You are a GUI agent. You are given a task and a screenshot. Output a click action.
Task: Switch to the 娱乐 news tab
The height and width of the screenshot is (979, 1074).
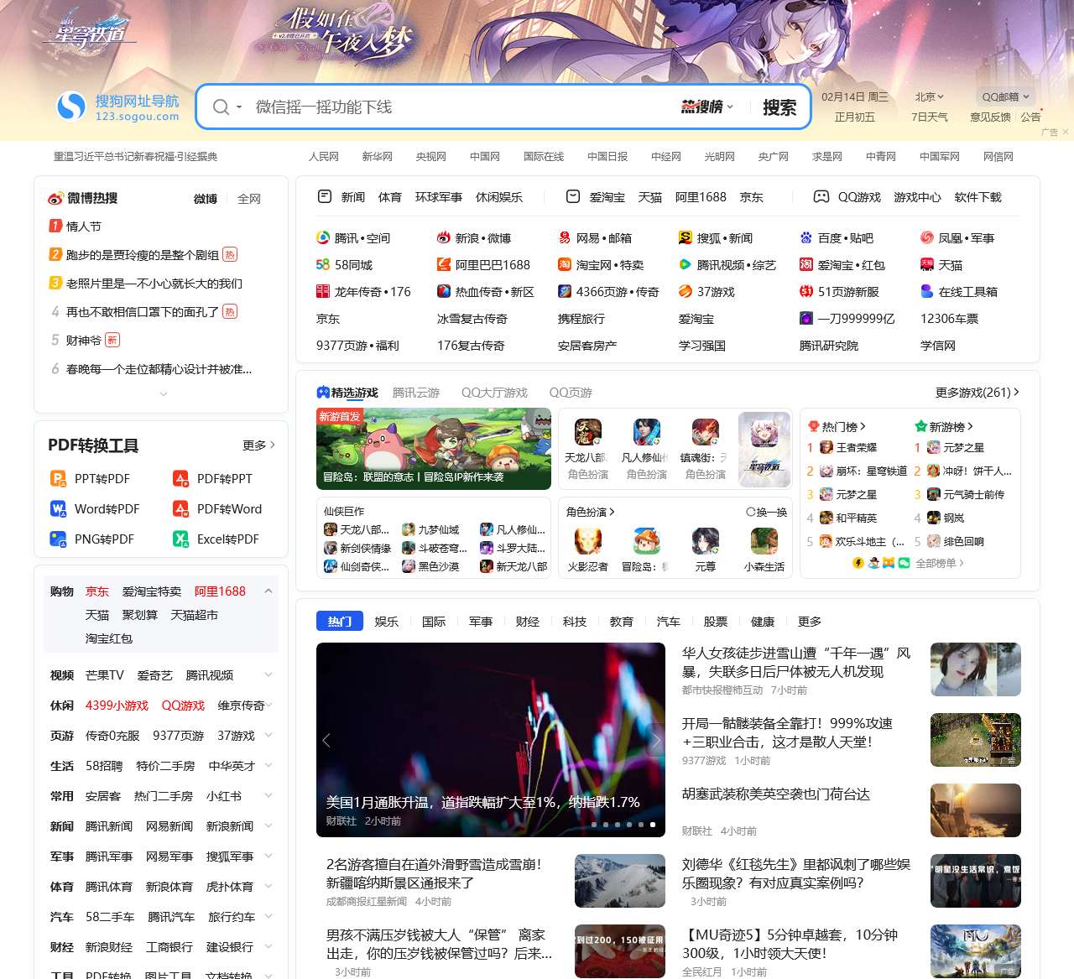tap(386, 622)
